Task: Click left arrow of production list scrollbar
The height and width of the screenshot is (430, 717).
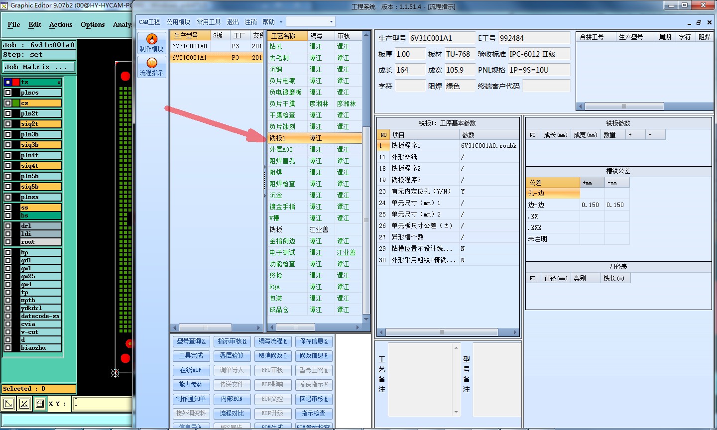Action: tap(174, 327)
